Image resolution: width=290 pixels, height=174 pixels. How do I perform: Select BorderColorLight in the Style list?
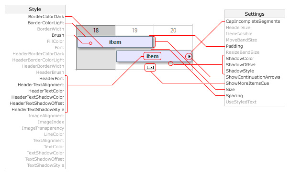(x=46, y=23)
